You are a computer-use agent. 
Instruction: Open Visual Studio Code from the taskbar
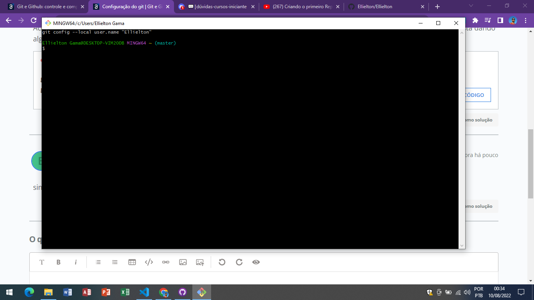(x=144, y=292)
